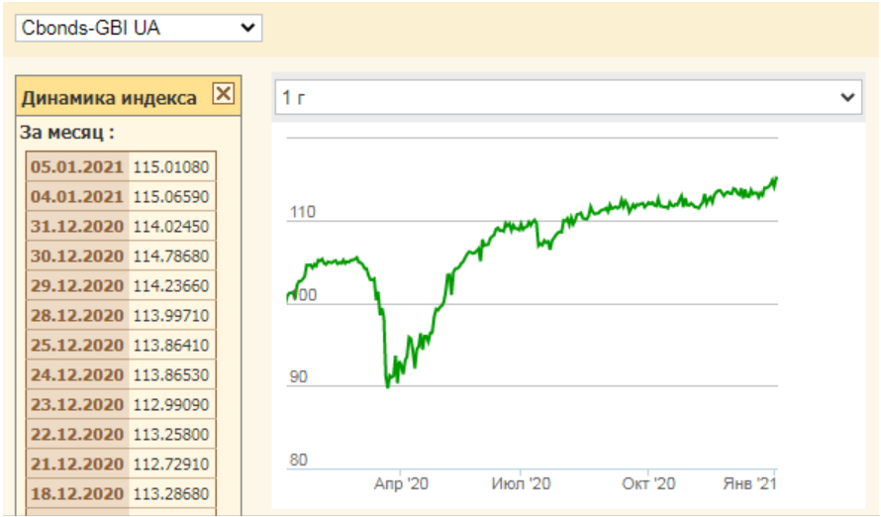Click the chart line's latest peak point
Image resolution: width=881 pixels, height=517 pixels.
[775, 178]
